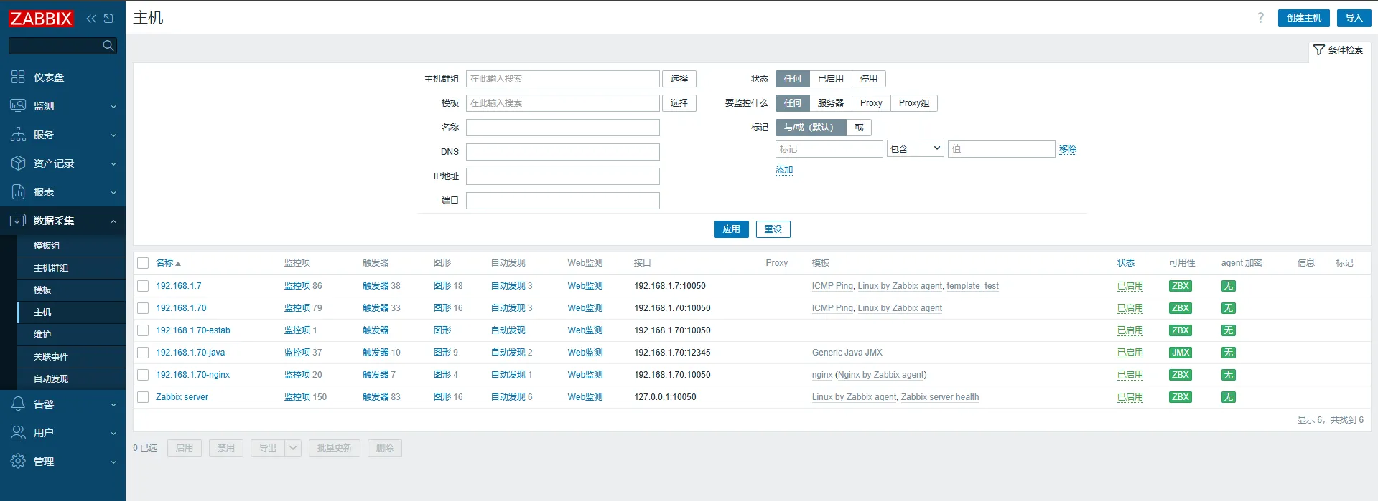Screen dimensions: 1378x501
Task: Sort by 名称 ascending arrow header
Action: pos(169,263)
